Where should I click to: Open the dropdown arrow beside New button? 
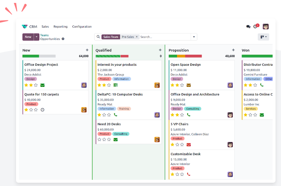[x=36, y=37]
